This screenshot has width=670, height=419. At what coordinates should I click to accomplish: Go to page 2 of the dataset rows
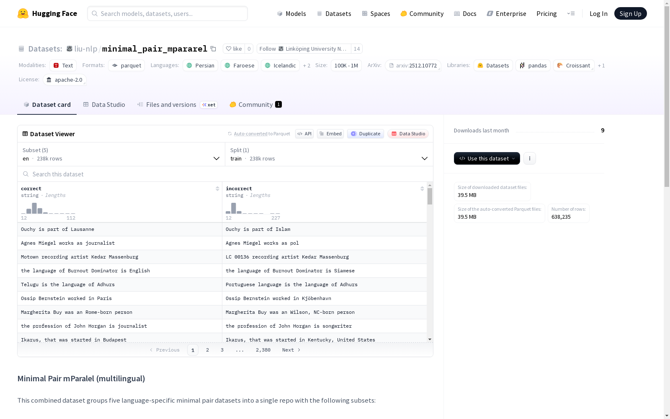(207, 350)
